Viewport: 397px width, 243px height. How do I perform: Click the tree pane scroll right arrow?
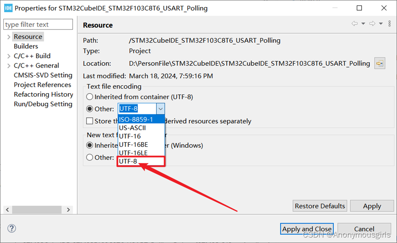68,210
